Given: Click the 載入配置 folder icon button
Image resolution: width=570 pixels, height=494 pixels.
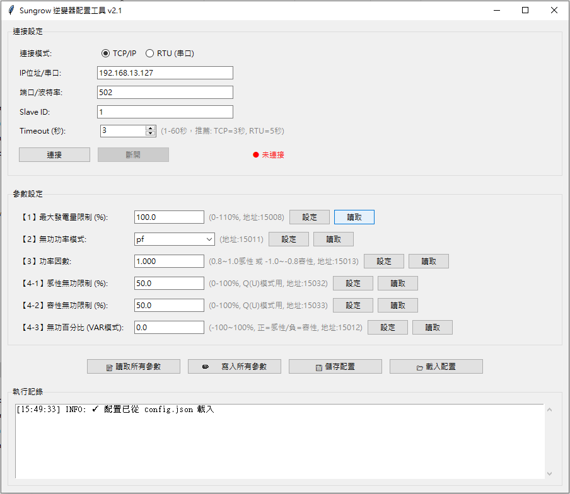Looking at the screenshot, I should pos(436,367).
